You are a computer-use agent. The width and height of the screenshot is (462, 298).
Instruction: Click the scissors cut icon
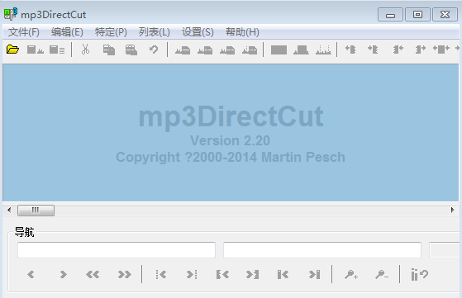pyautogui.click(x=85, y=50)
